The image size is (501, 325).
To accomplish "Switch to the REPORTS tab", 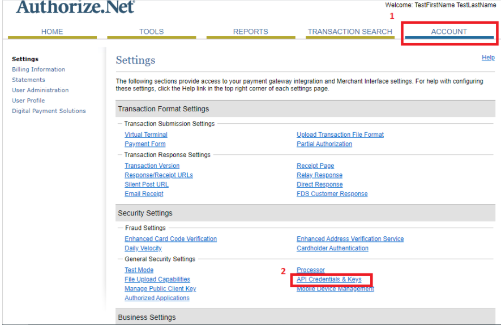I will (250, 32).
